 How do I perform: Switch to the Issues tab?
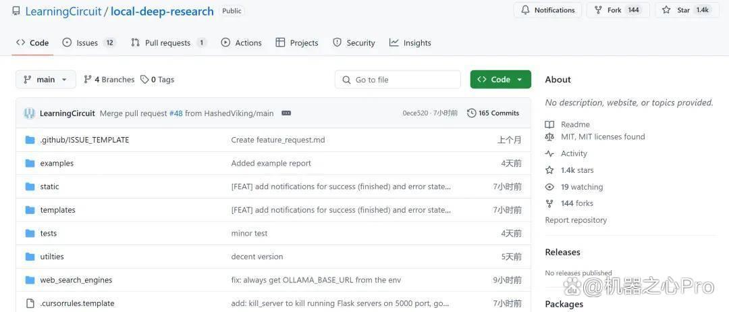pyautogui.click(x=89, y=43)
